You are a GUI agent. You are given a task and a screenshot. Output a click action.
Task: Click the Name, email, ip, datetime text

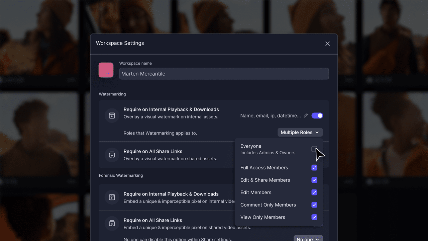(270, 116)
